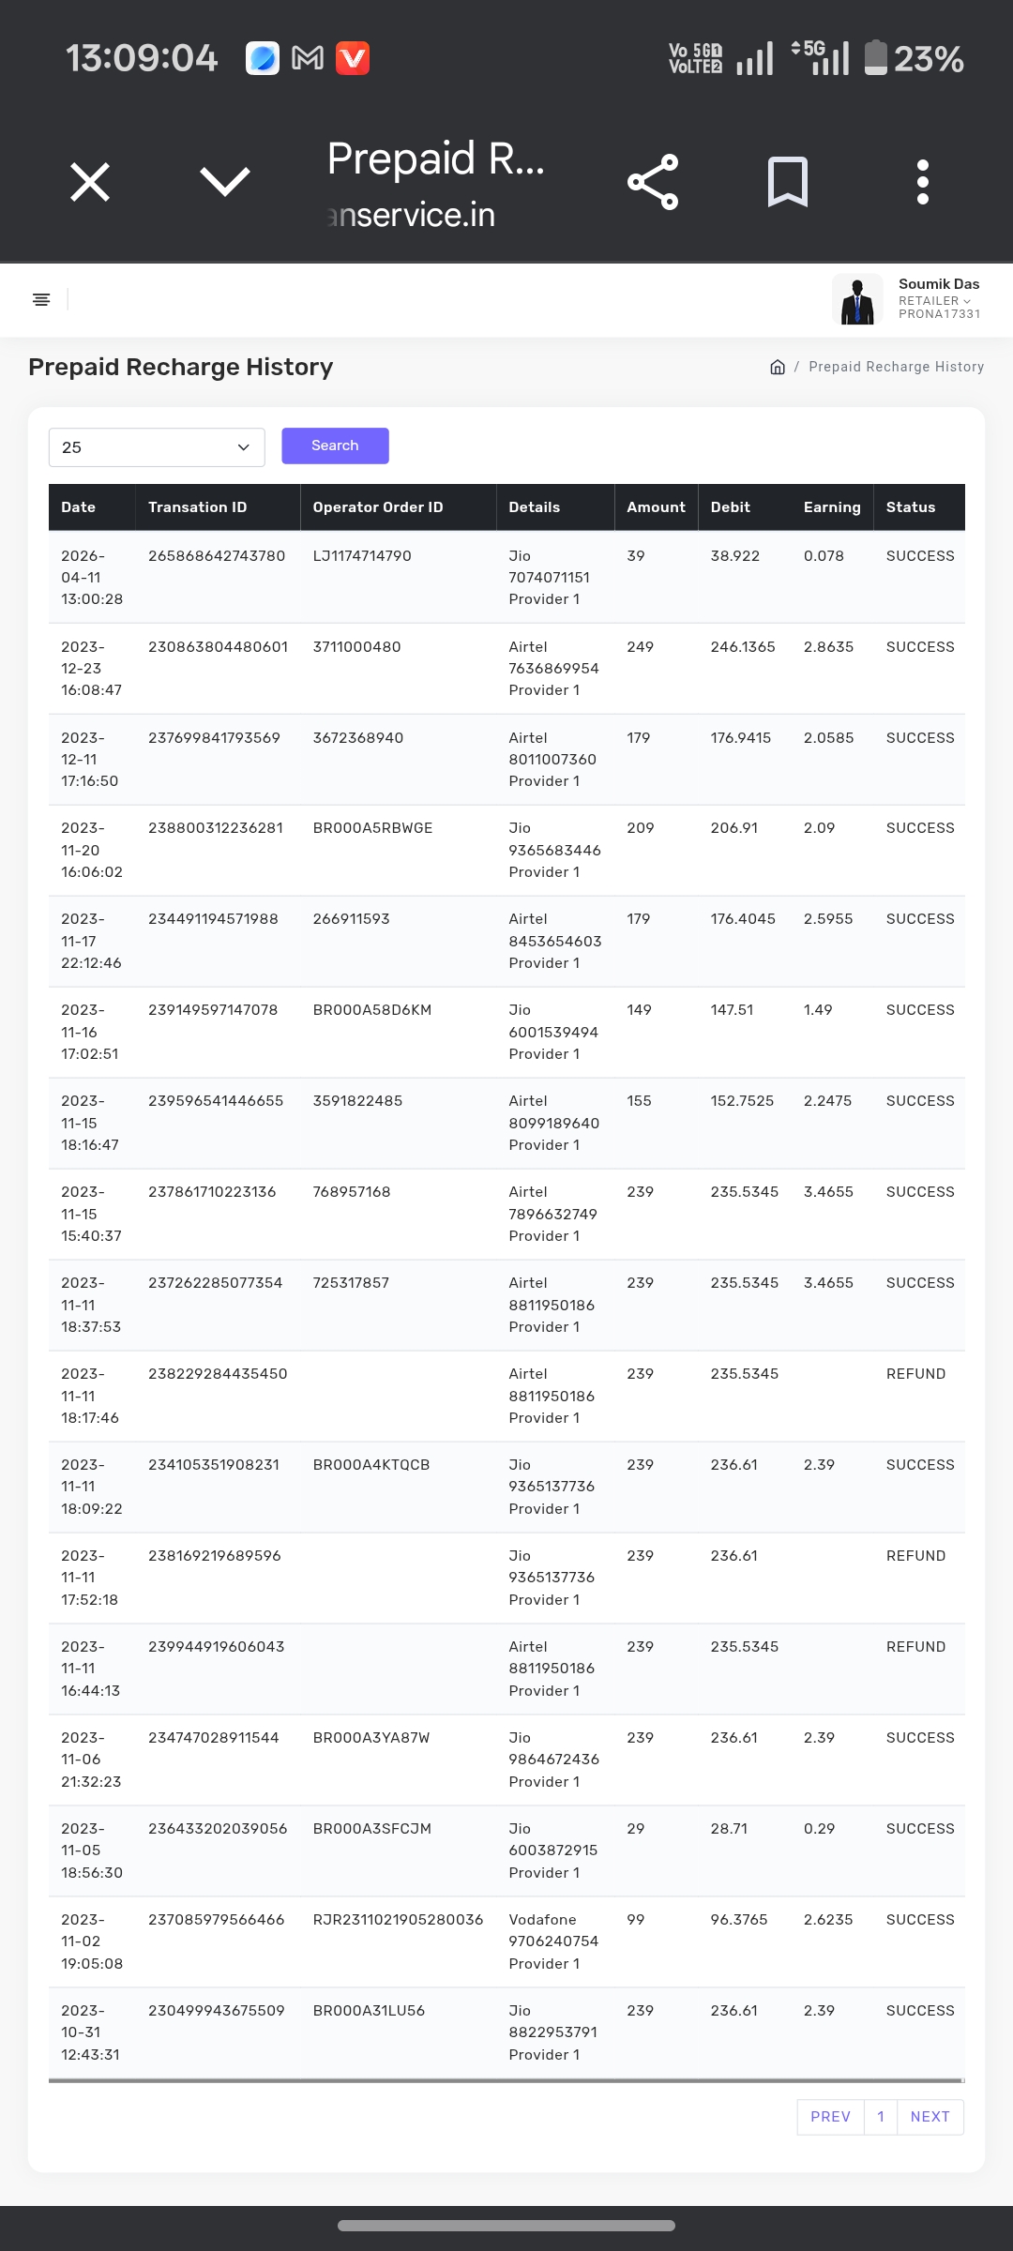
Task: Tap the Gmail notification icon in status bar
Action: tap(308, 58)
